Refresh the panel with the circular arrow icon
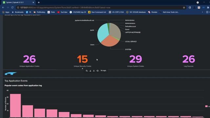This screenshot has height=118, width=210. coord(97,71)
